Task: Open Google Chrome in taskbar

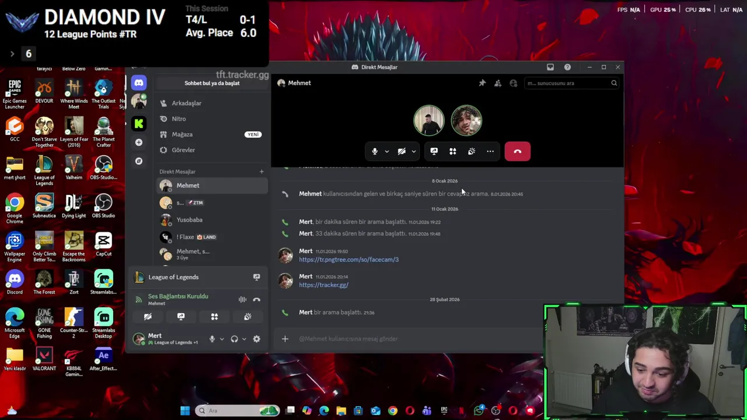Action: 393,411
